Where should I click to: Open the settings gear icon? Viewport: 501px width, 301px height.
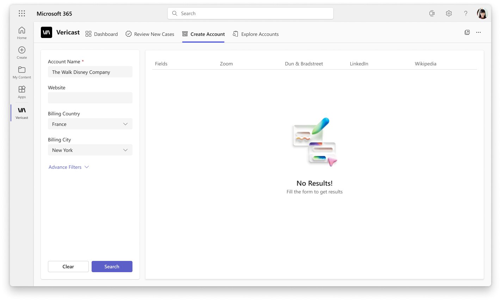pos(449,13)
